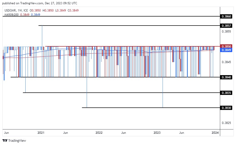Click the 0.3830 price level label

[x=226, y=108]
